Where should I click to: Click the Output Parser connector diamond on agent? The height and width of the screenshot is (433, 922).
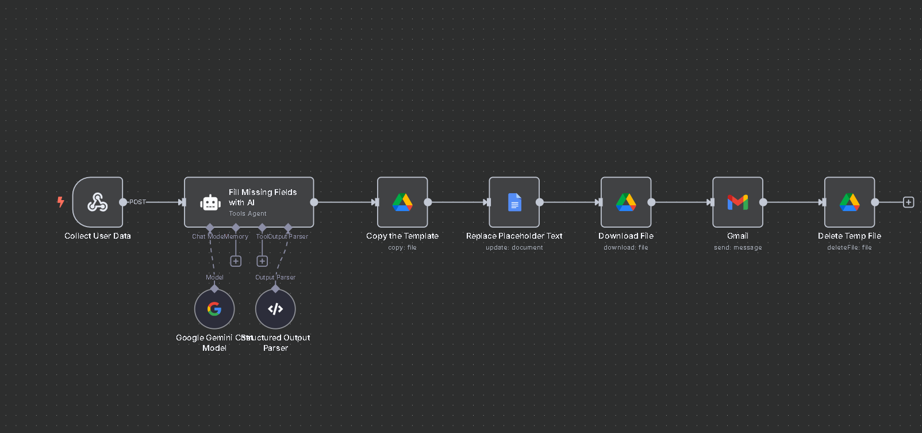coord(289,228)
